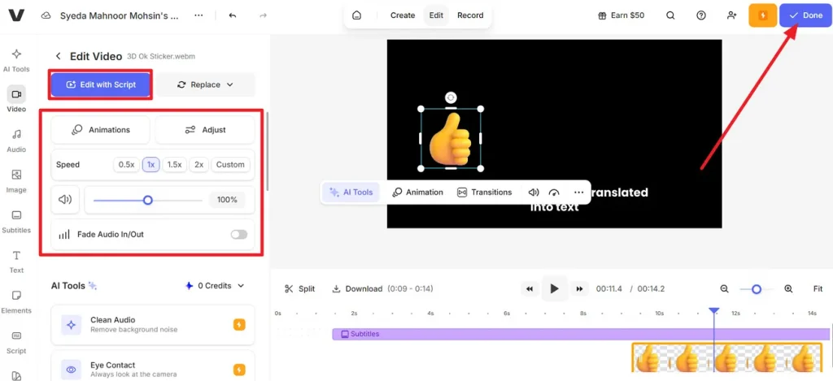Image resolution: width=833 pixels, height=381 pixels.
Task: Set speed to 0.5x
Action: click(126, 164)
